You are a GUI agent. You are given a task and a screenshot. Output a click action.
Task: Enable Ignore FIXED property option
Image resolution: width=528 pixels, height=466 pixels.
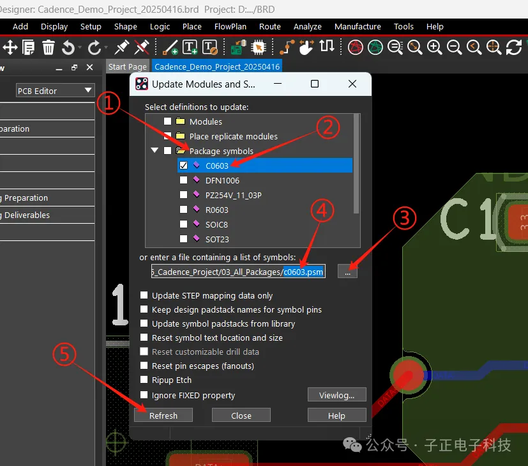pos(144,394)
